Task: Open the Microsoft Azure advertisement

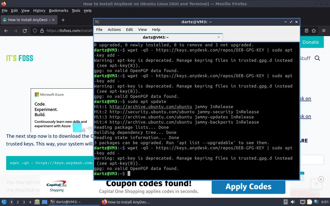Action: [62, 110]
